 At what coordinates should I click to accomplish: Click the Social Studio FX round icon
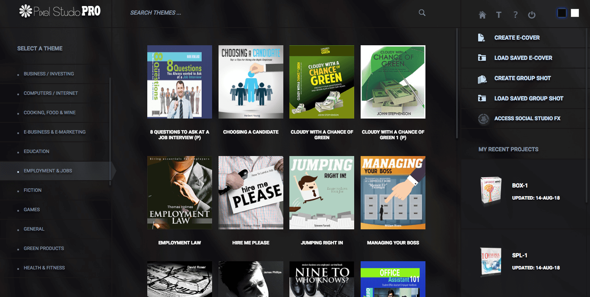point(483,119)
